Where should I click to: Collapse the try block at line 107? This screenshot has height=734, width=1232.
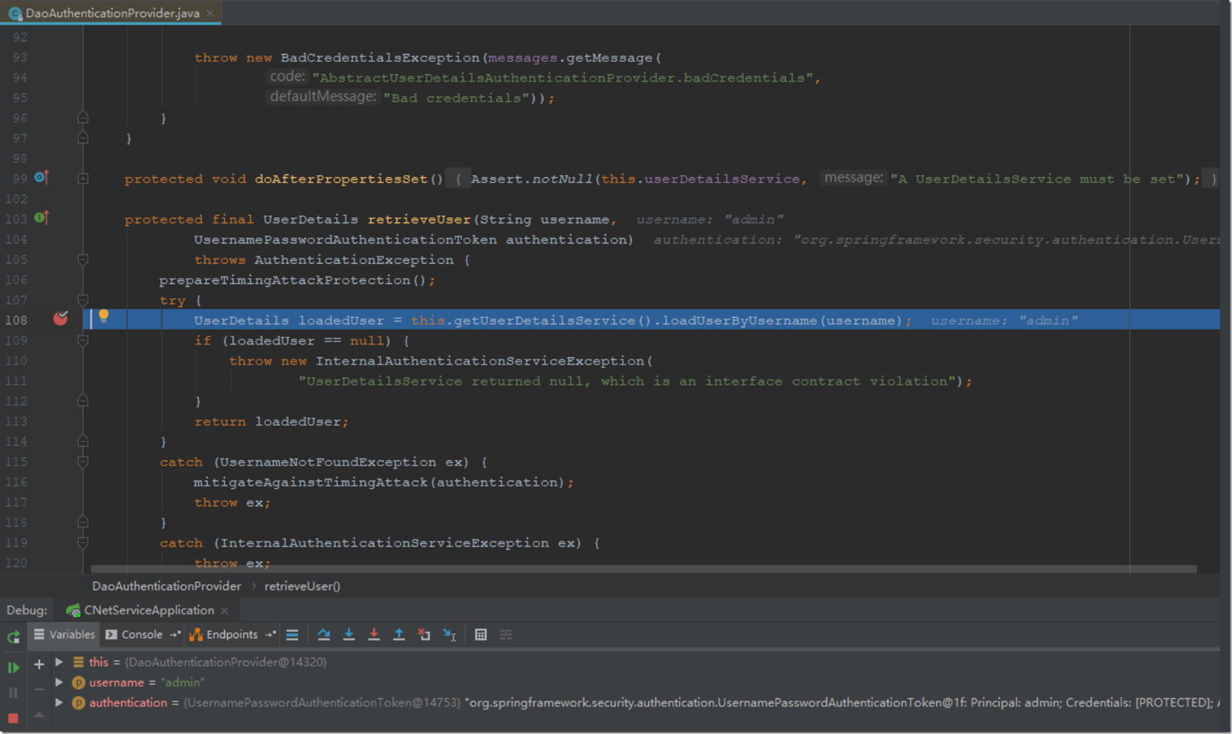[x=83, y=300]
